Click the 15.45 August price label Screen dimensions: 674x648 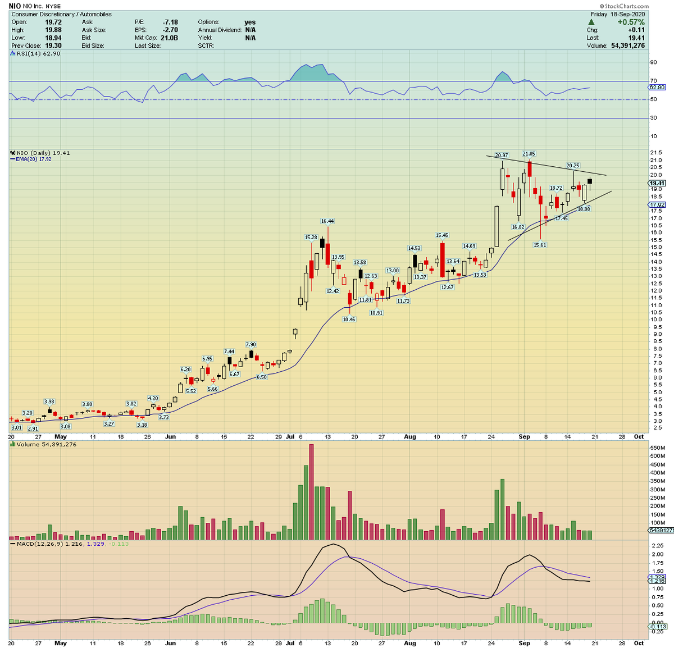click(x=442, y=235)
